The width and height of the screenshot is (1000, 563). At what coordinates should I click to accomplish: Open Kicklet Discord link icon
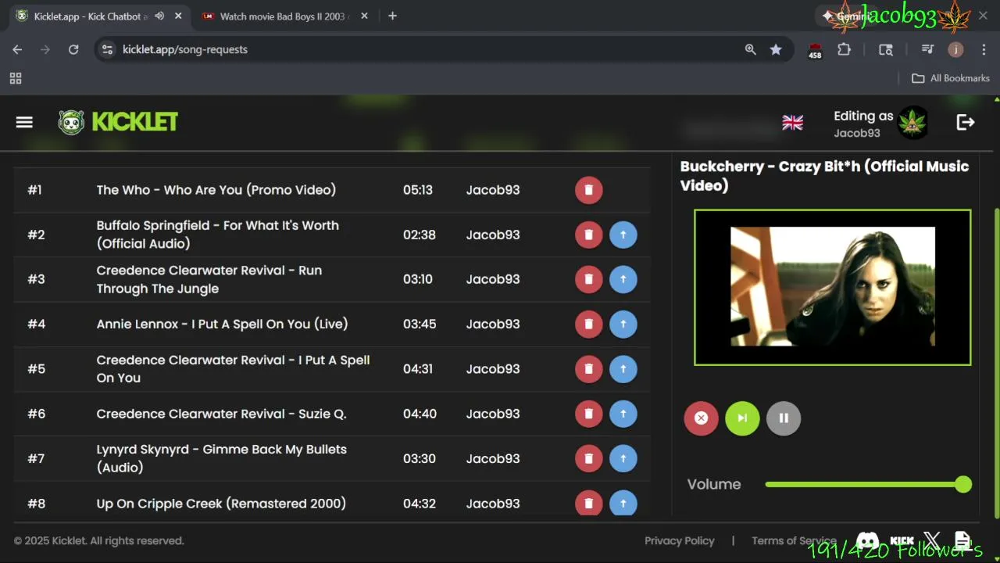(867, 540)
